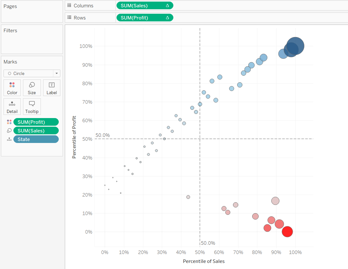Select the bright red circle mark
The image size is (348, 269).
pos(287,232)
